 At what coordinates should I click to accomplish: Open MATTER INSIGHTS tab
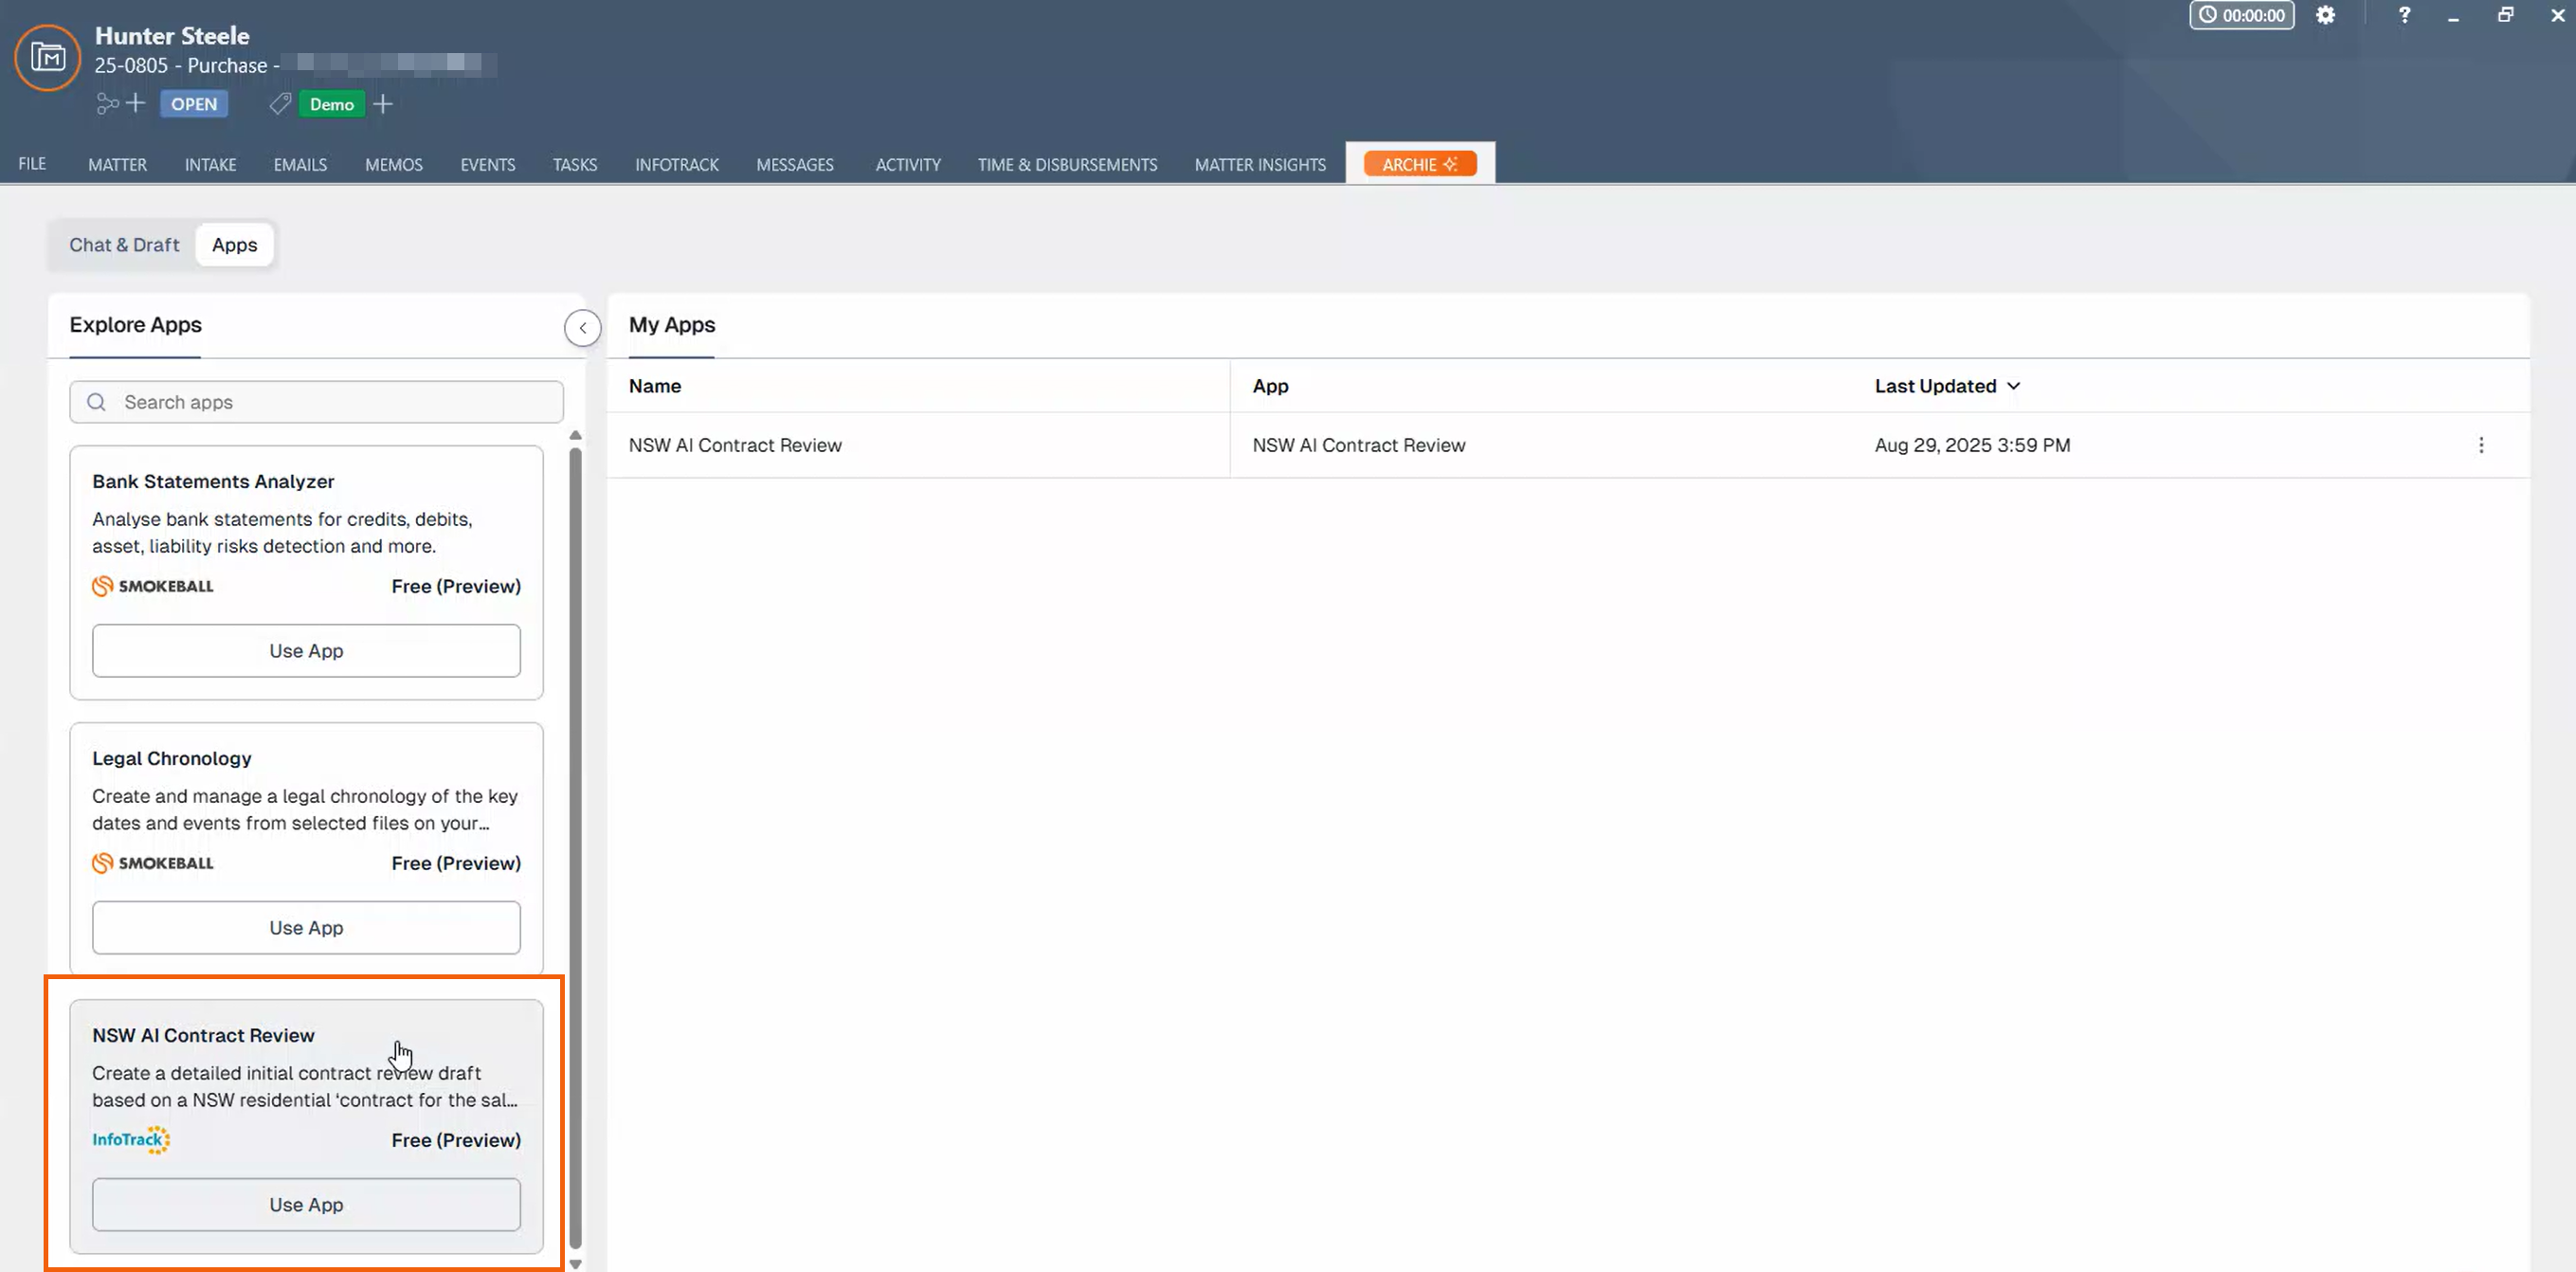coord(1260,164)
